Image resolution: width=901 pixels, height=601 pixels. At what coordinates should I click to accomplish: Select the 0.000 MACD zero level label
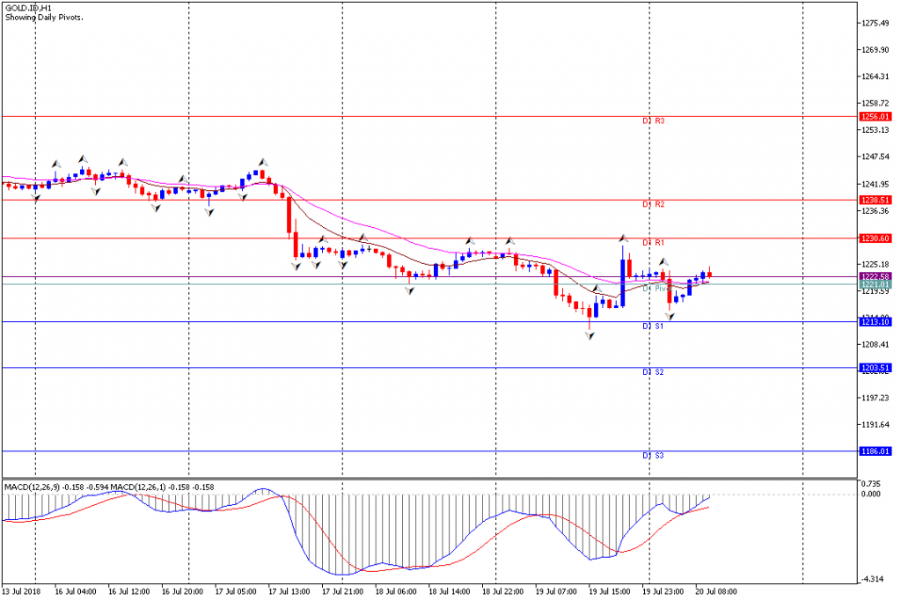pyautogui.click(x=870, y=495)
